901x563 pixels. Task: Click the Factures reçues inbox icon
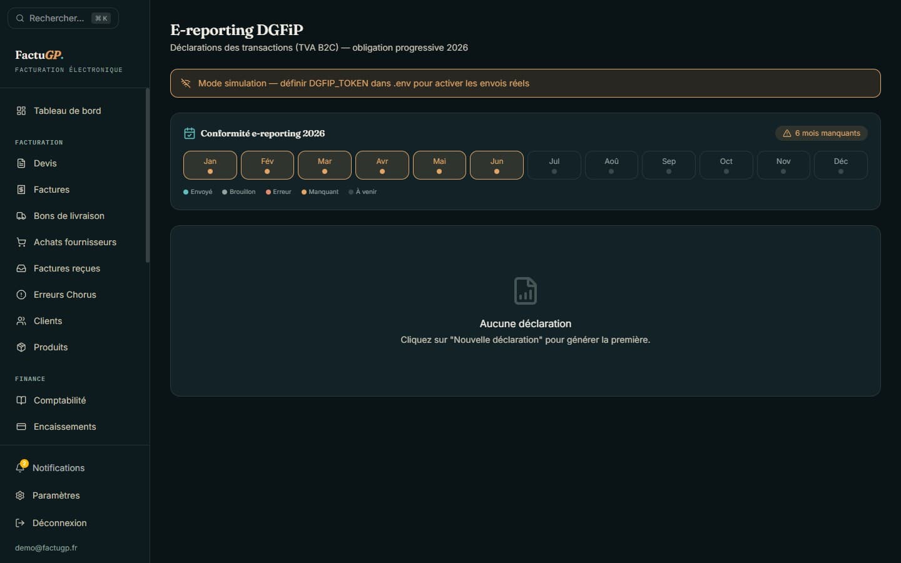click(21, 268)
